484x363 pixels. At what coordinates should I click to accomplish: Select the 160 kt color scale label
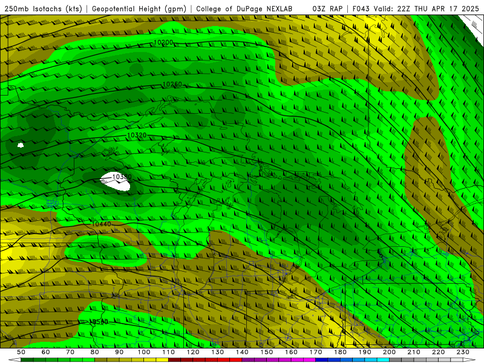tap(291, 352)
